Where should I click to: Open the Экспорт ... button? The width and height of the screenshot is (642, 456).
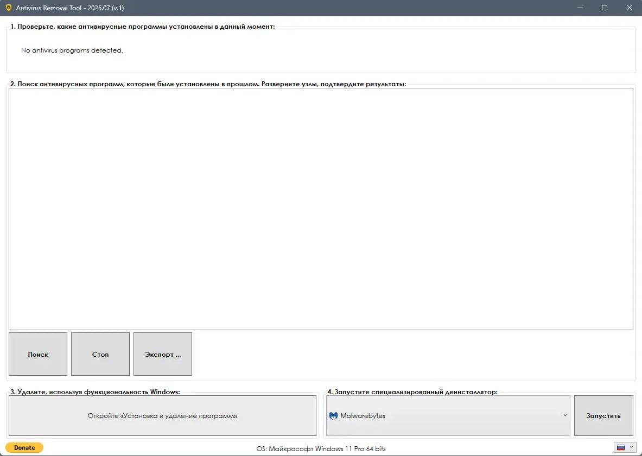point(163,354)
